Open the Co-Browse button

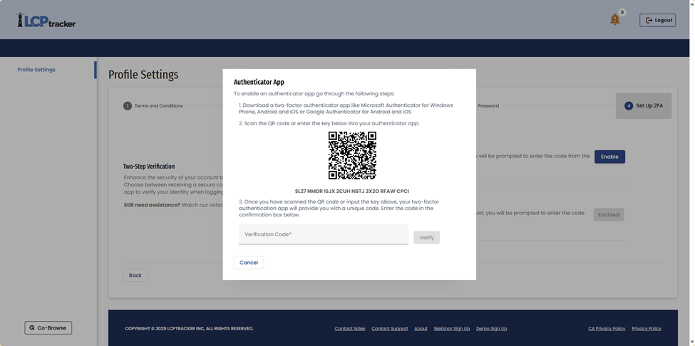[48, 328]
